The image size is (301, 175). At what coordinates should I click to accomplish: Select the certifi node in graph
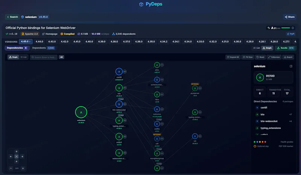(x=119, y=72)
